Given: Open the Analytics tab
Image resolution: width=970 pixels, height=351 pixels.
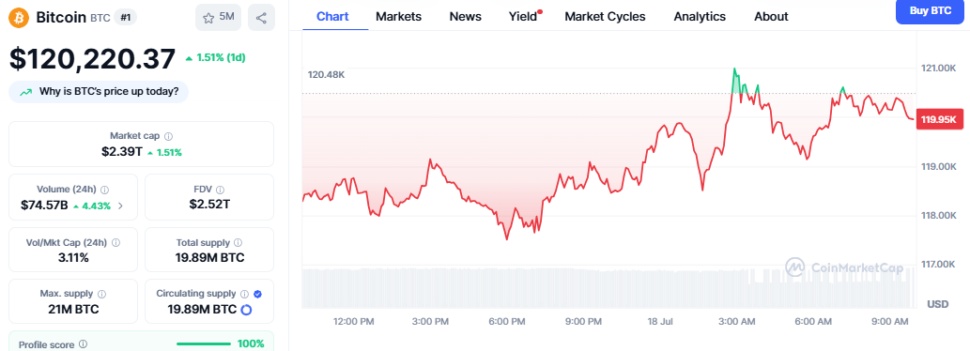Looking at the screenshot, I should tap(700, 17).
